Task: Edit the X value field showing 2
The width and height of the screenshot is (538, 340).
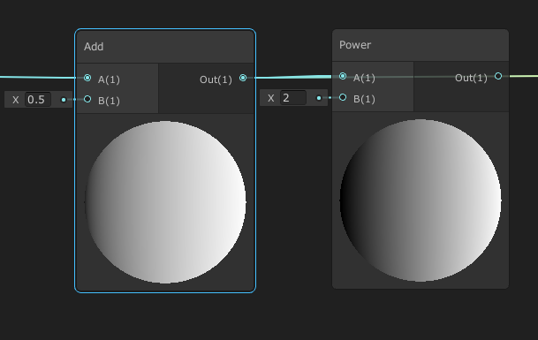Action: [293, 98]
